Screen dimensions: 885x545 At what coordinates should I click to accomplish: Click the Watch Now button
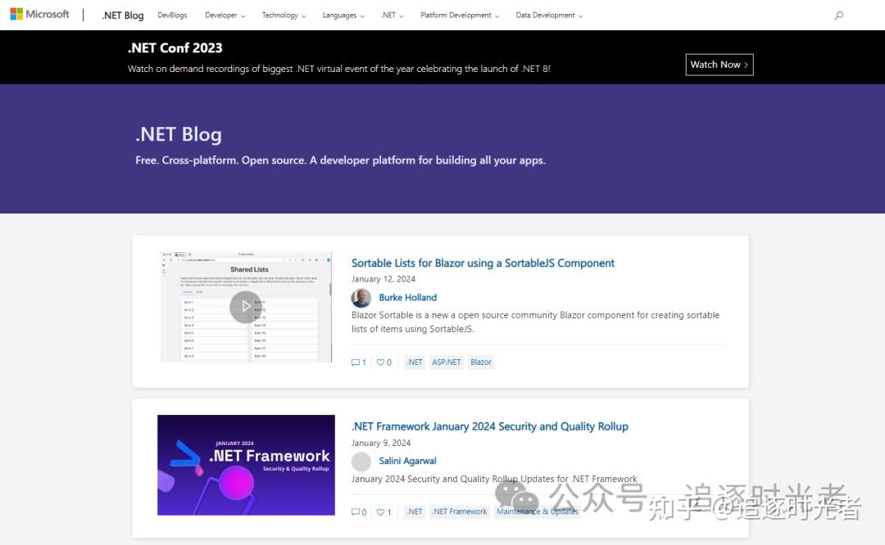click(x=719, y=65)
